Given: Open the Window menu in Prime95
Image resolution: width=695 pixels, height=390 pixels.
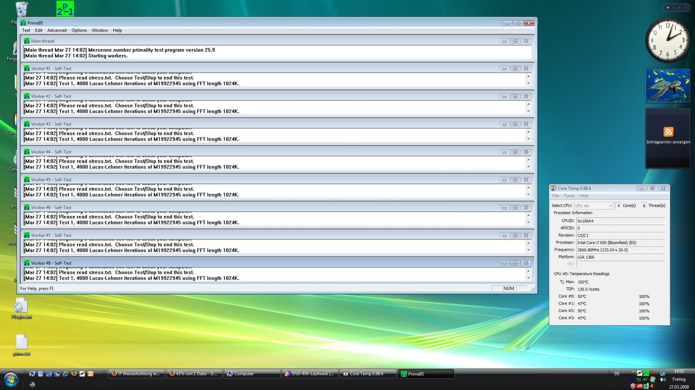Looking at the screenshot, I should pos(100,30).
